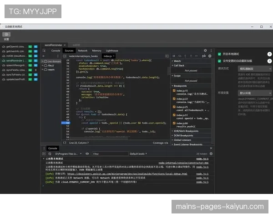Open console settings gear icon
The height and width of the screenshot is (218, 273).
coord(211,154)
